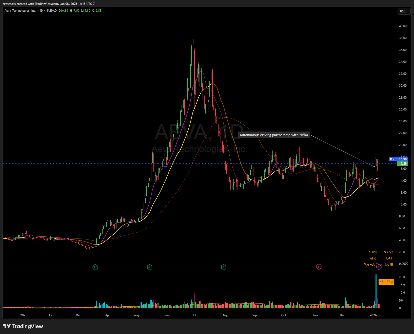Click the high value H17.00
414x334 pixels.
(75, 11)
